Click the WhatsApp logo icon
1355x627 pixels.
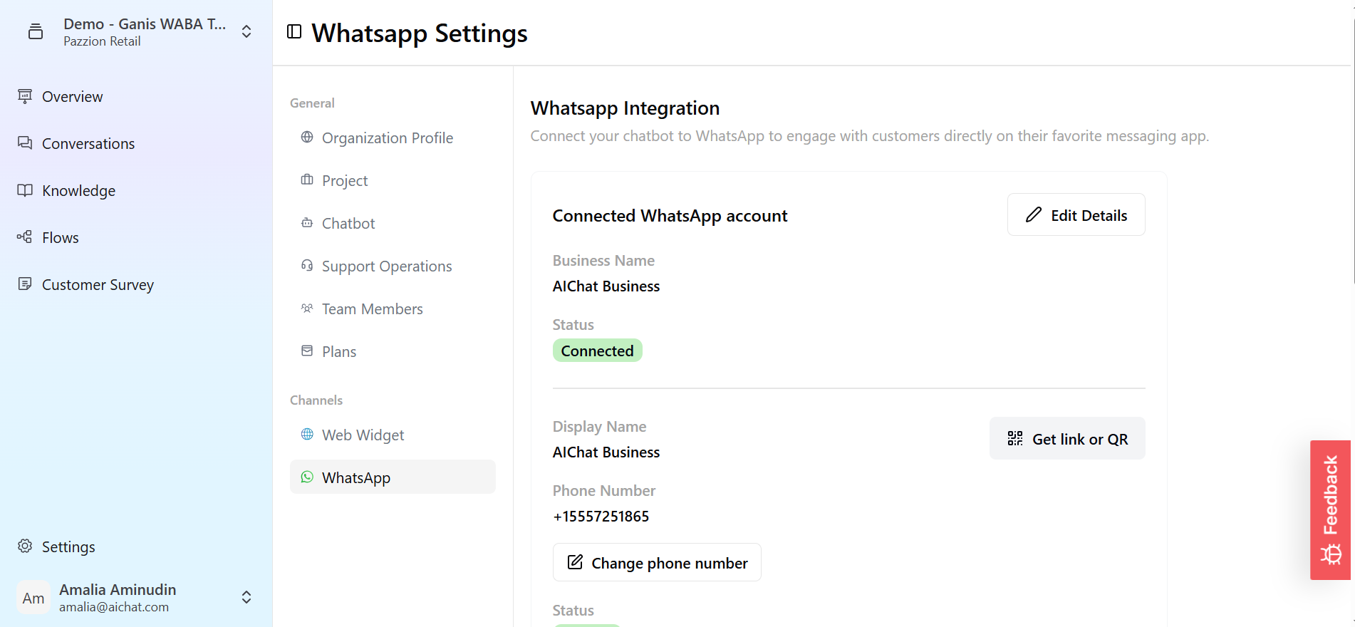coord(307,477)
